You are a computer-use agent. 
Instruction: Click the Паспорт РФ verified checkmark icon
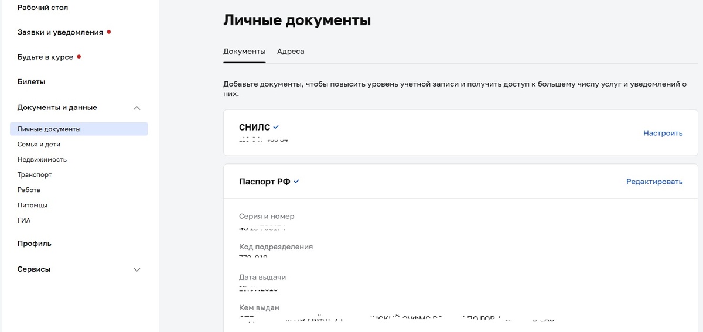(x=296, y=182)
